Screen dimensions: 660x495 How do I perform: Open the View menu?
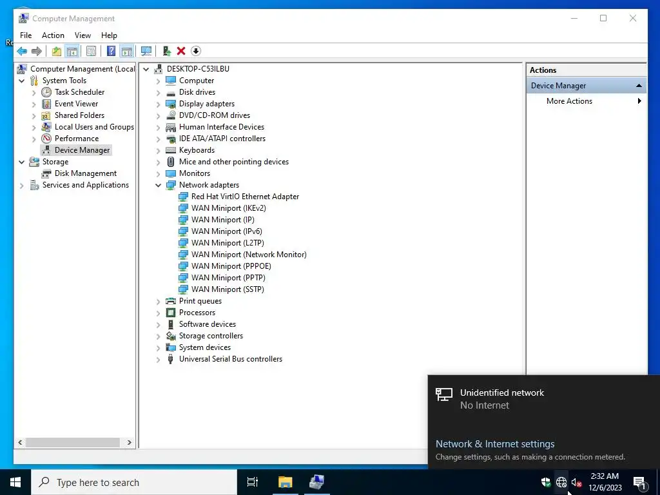pyautogui.click(x=82, y=35)
